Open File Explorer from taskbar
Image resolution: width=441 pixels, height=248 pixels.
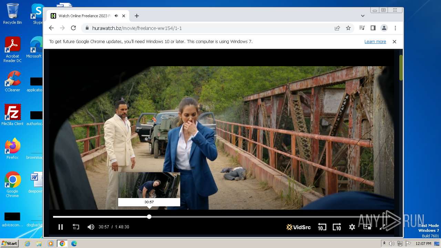click(x=39, y=244)
